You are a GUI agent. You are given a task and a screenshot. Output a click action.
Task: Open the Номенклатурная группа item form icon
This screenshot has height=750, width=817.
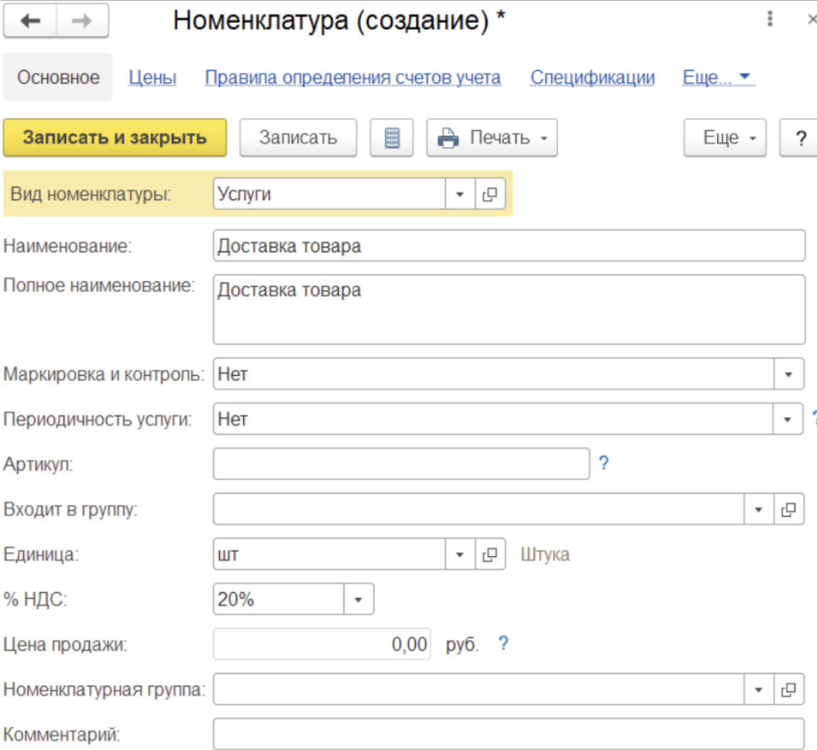coord(789,690)
